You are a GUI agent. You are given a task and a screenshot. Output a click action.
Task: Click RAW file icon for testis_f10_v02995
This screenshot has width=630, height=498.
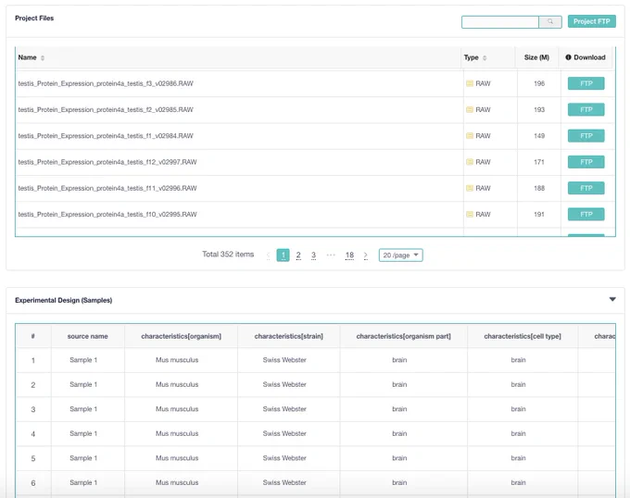tap(470, 215)
